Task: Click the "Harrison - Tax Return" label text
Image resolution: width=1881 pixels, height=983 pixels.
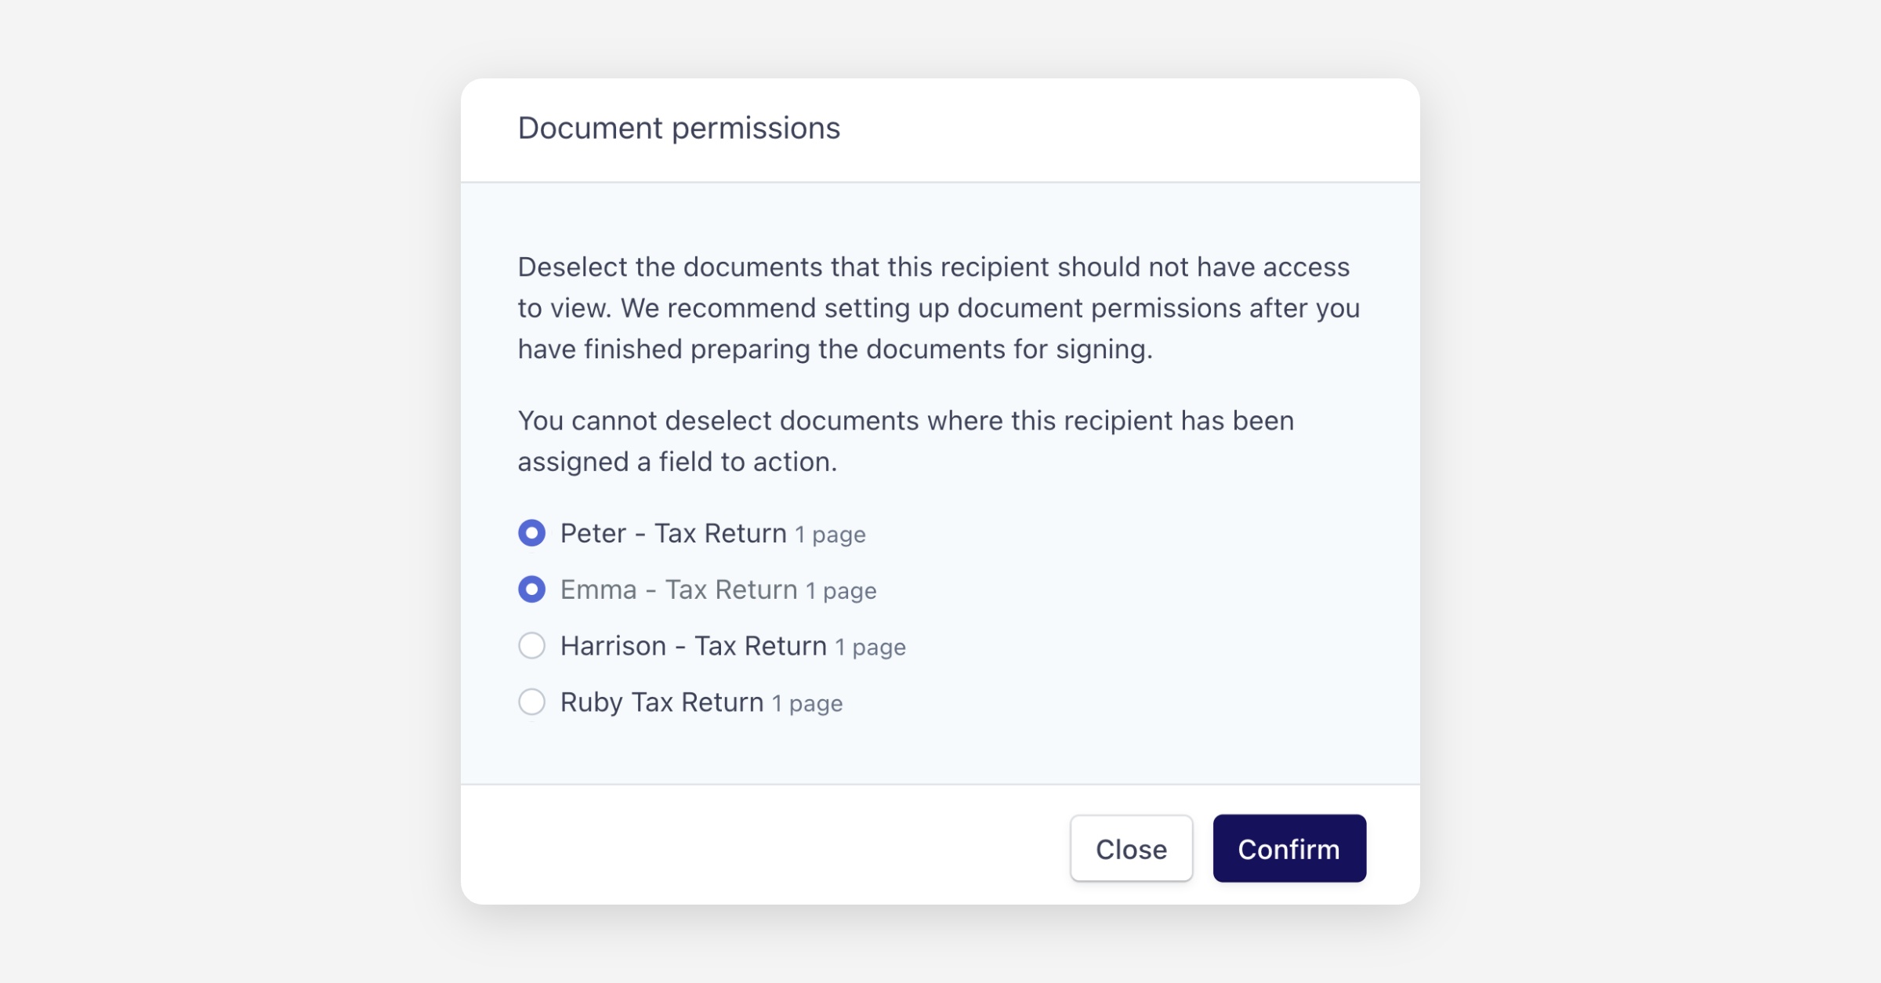Action: [x=693, y=647]
